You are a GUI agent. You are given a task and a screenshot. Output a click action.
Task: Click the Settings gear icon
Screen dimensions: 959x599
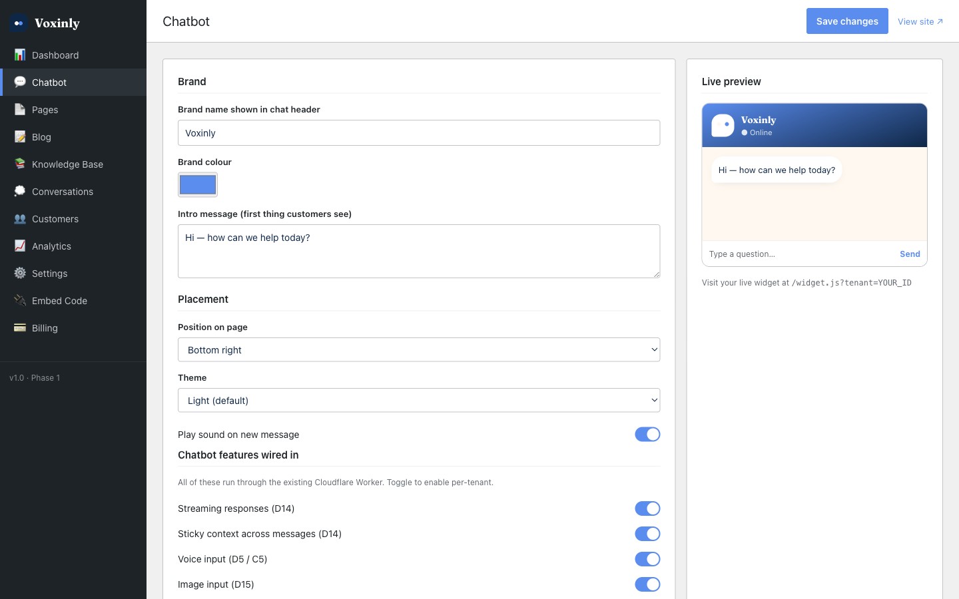[20, 273]
